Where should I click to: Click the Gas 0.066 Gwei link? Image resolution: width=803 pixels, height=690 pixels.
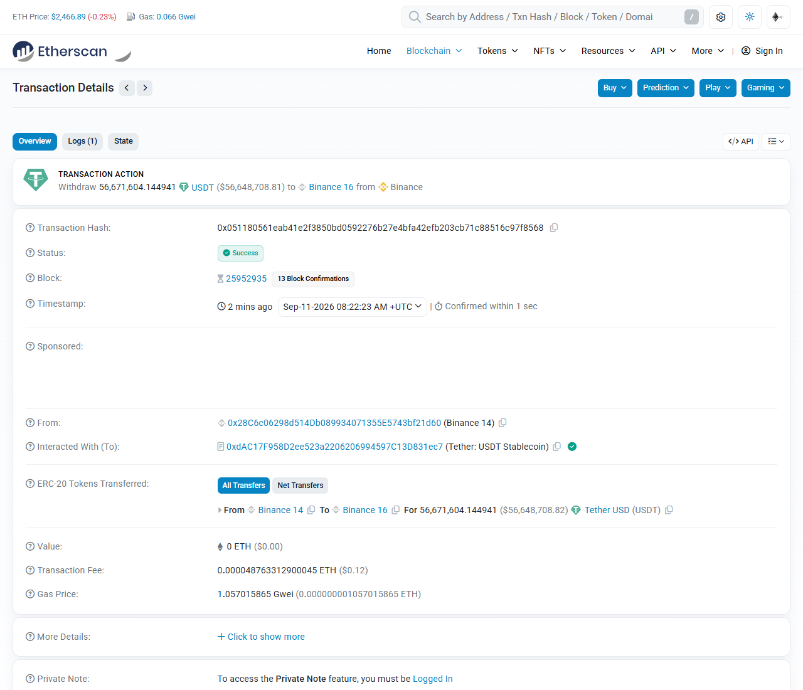coord(176,17)
